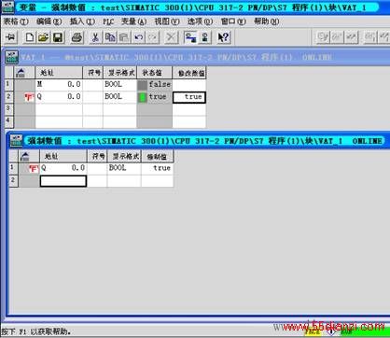Click the Undo arrow icon
The height and width of the screenshot is (338, 390).
pyautogui.click(x=138, y=37)
